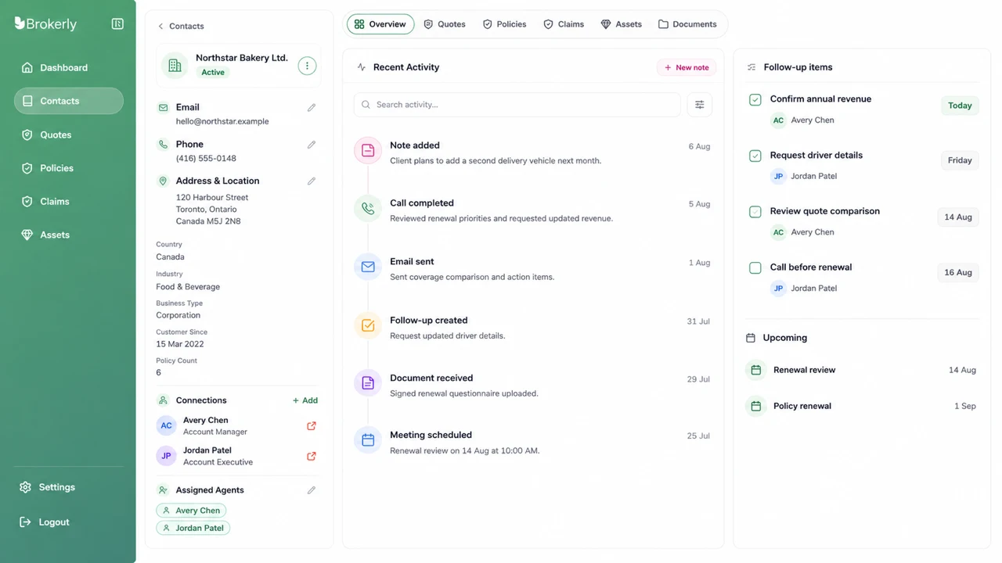Open Assets from the sidebar
This screenshot has width=1002, height=563.
pyautogui.click(x=68, y=235)
